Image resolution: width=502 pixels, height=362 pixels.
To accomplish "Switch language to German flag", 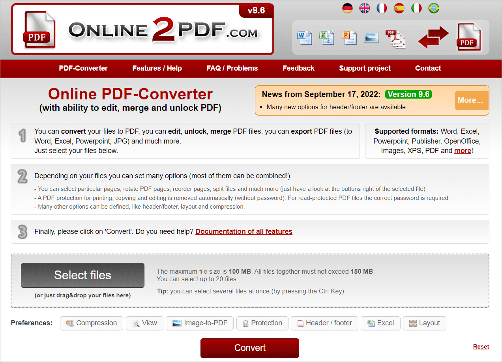I will pos(347,8).
